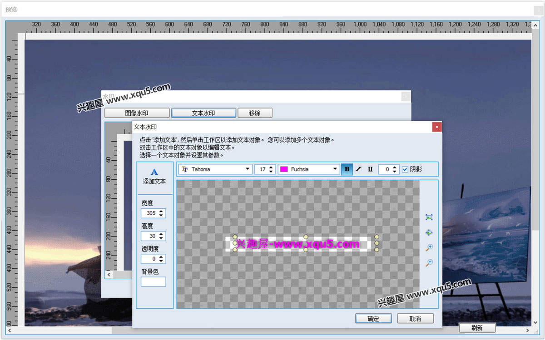Toggle bold formatting button
Screen dimensions: 545x340
pos(347,169)
